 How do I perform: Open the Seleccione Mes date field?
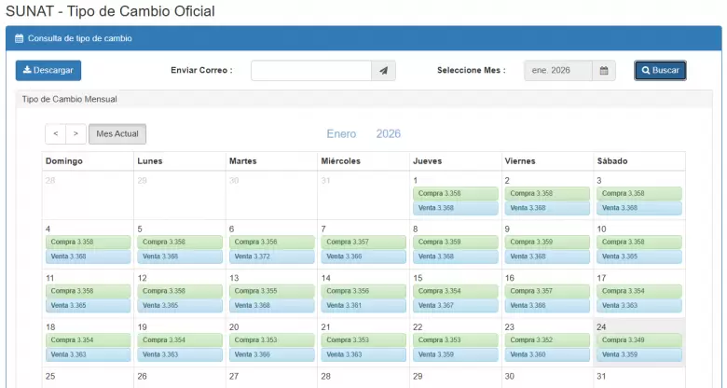[x=557, y=71]
